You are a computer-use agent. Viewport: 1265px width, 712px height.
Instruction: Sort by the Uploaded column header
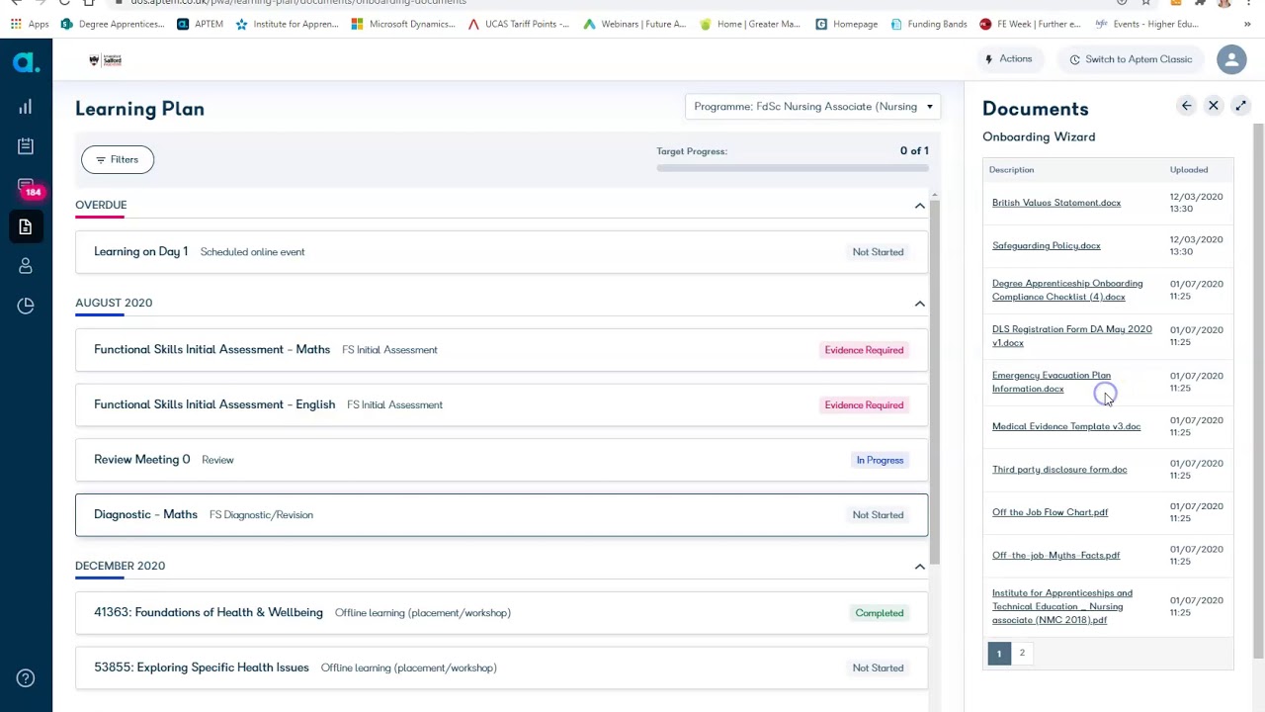click(1189, 170)
